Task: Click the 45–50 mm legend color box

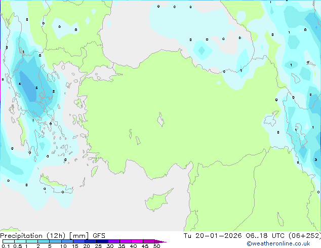Action: point(149,241)
